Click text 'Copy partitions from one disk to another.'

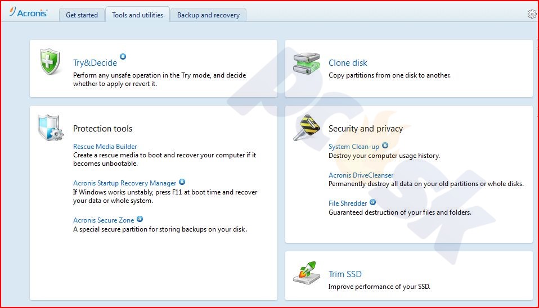coord(389,75)
